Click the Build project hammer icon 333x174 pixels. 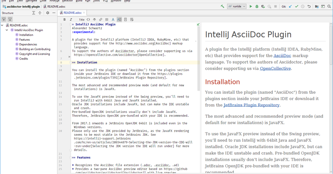[x=222, y=6]
